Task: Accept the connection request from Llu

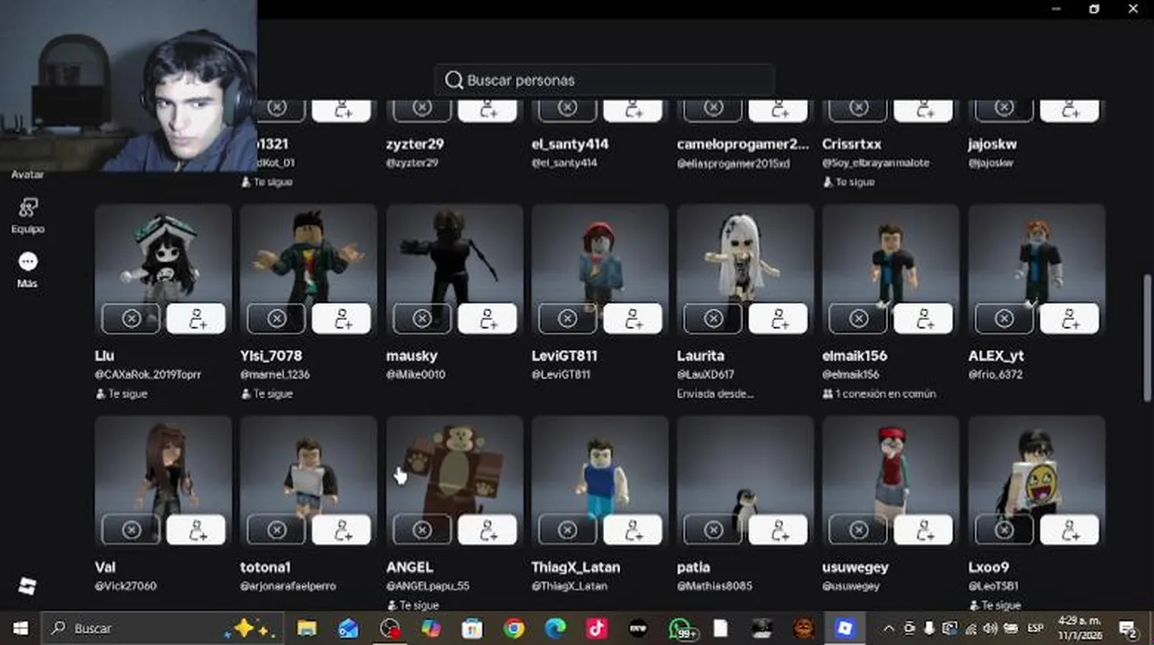Action: click(196, 318)
